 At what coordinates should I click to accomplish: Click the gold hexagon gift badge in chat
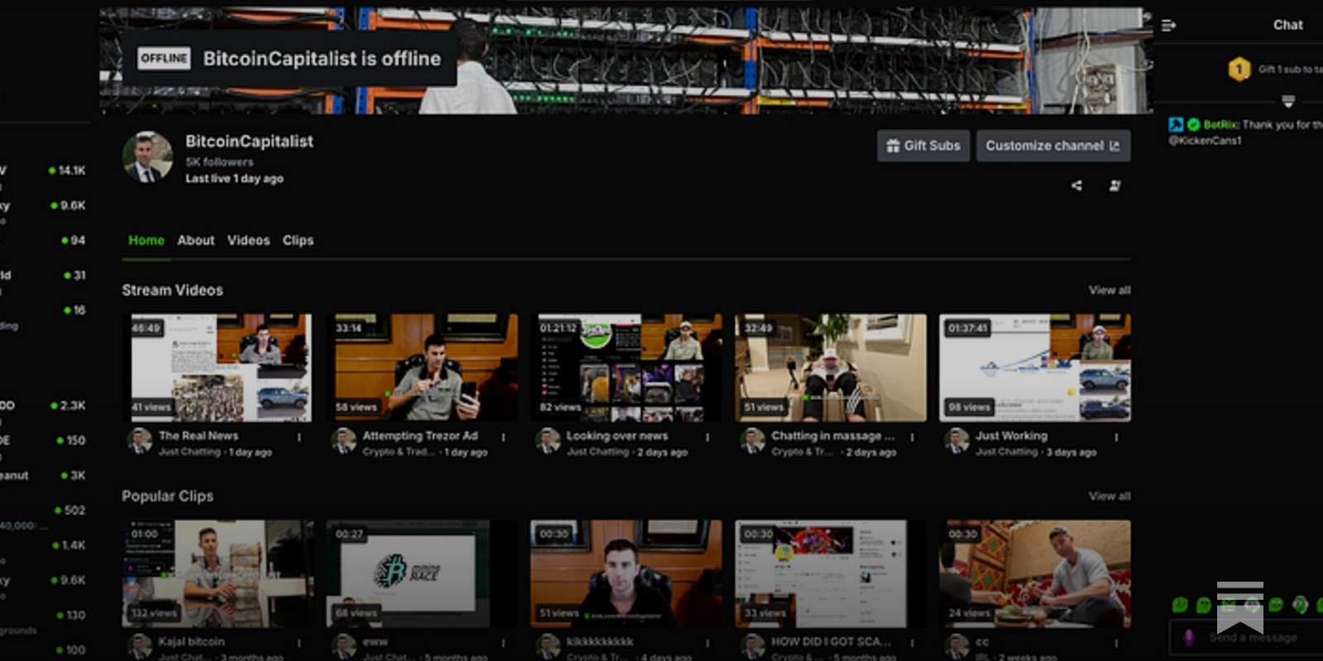tap(1239, 69)
